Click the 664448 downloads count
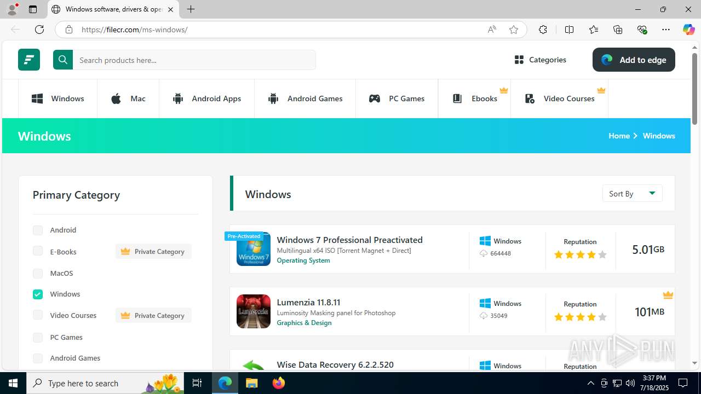This screenshot has height=394, width=701. (x=501, y=253)
